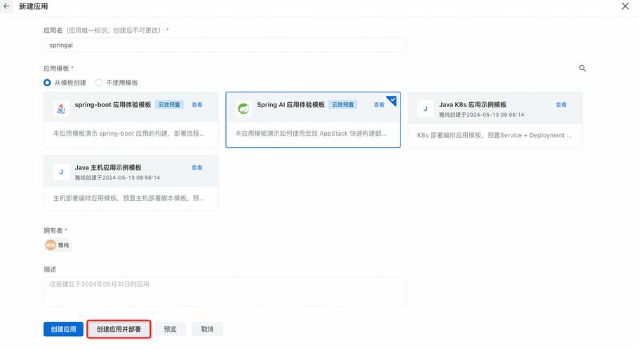The width and height of the screenshot is (639, 350).
Task: Click the 应用名 input containing springai
Action: (225, 45)
